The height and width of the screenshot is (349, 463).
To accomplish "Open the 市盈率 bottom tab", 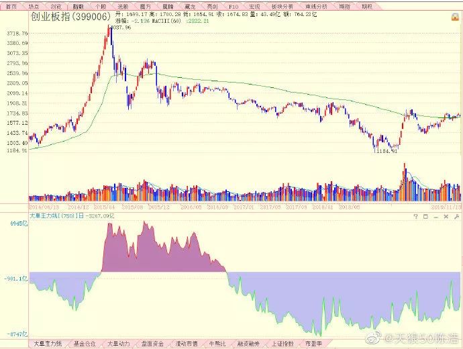I will (313, 344).
